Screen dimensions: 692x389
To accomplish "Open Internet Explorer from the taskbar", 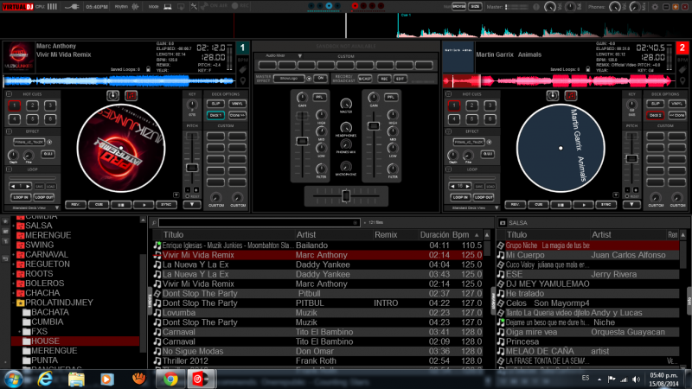I will coord(45,379).
